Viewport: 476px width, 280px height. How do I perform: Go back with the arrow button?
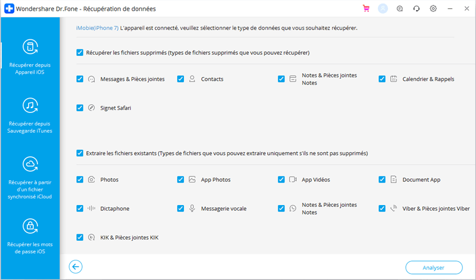[x=76, y=267]
